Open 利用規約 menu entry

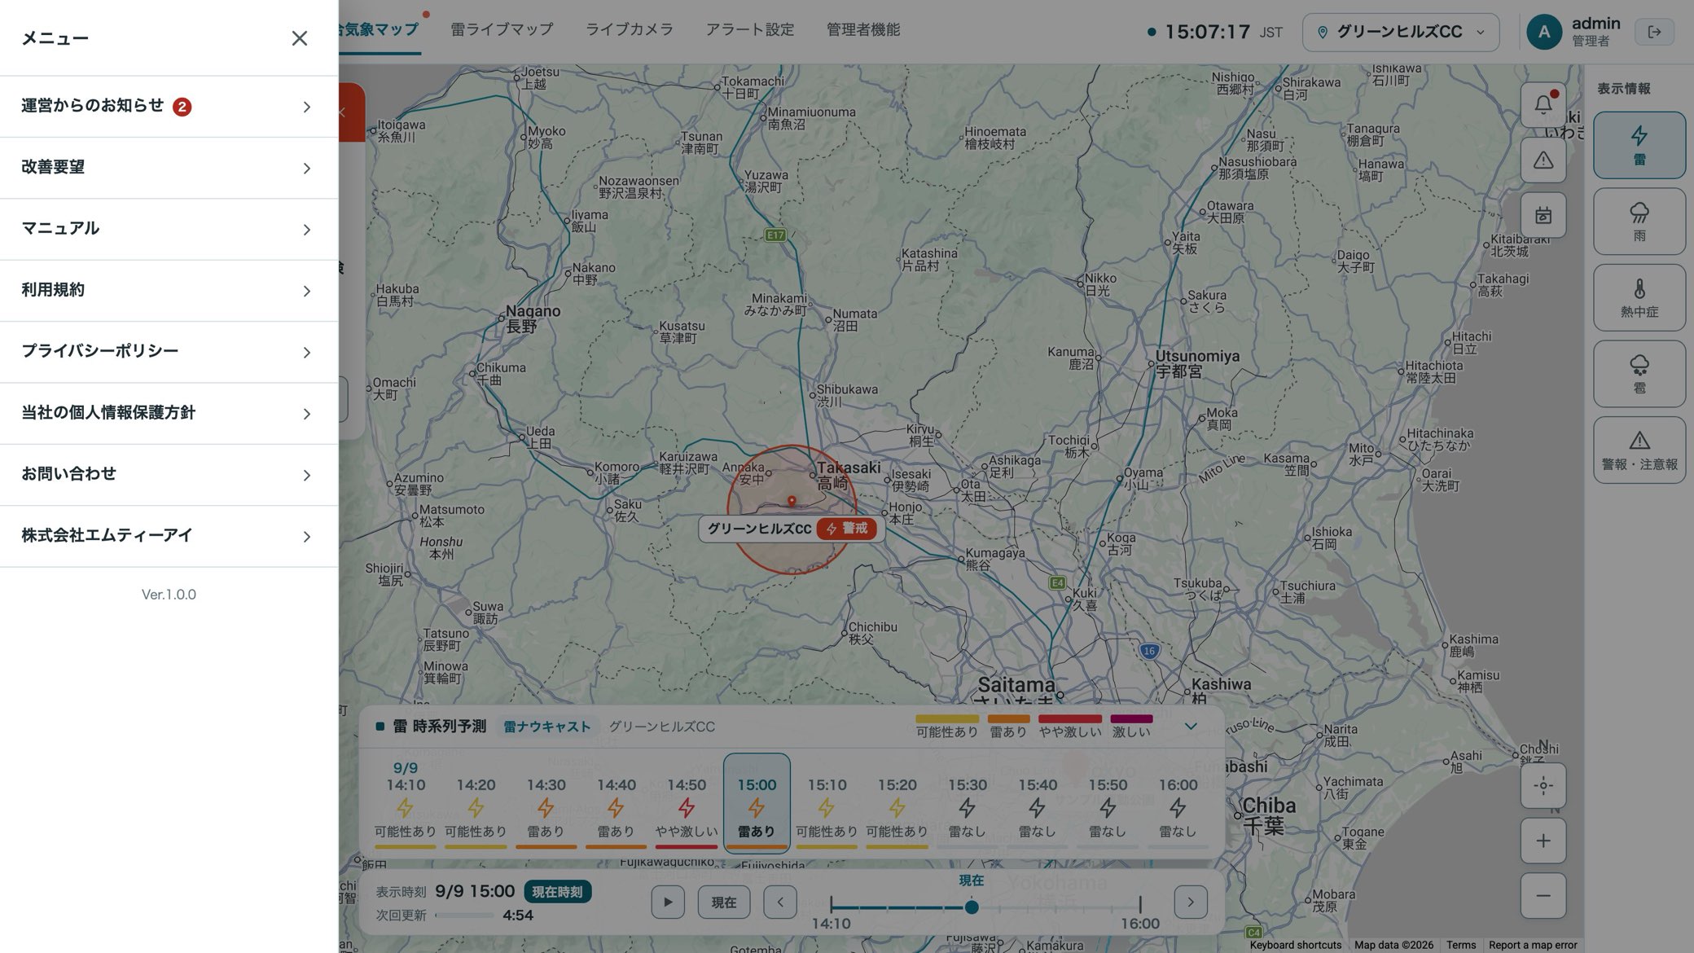point(169,291)
